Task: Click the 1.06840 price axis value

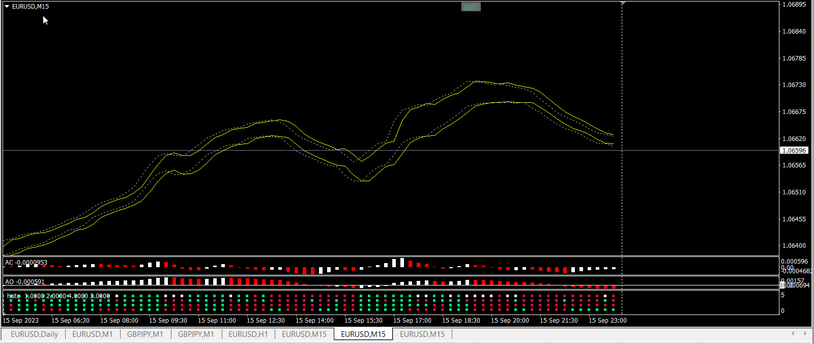Action: pos(794,32)
